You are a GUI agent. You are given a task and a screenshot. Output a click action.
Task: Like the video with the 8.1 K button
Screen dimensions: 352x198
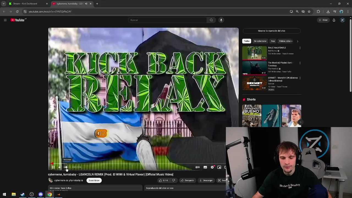[x=163, y=180]
